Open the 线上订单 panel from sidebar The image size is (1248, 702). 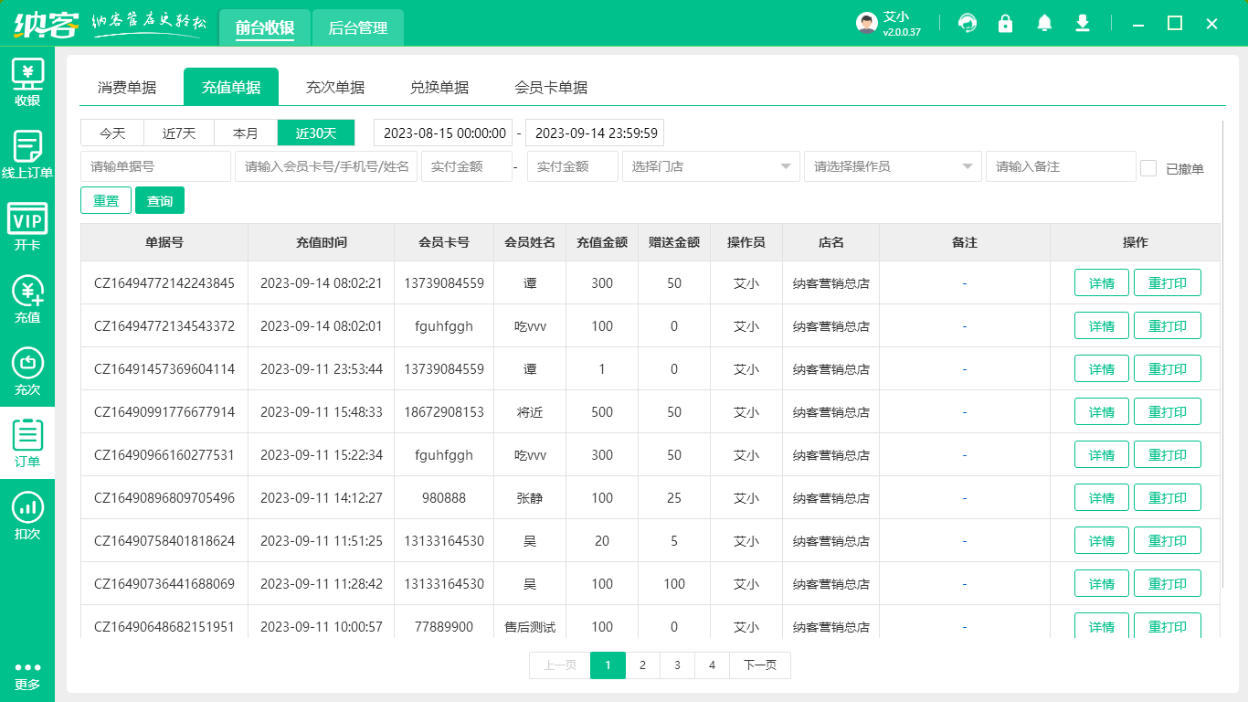27,151
